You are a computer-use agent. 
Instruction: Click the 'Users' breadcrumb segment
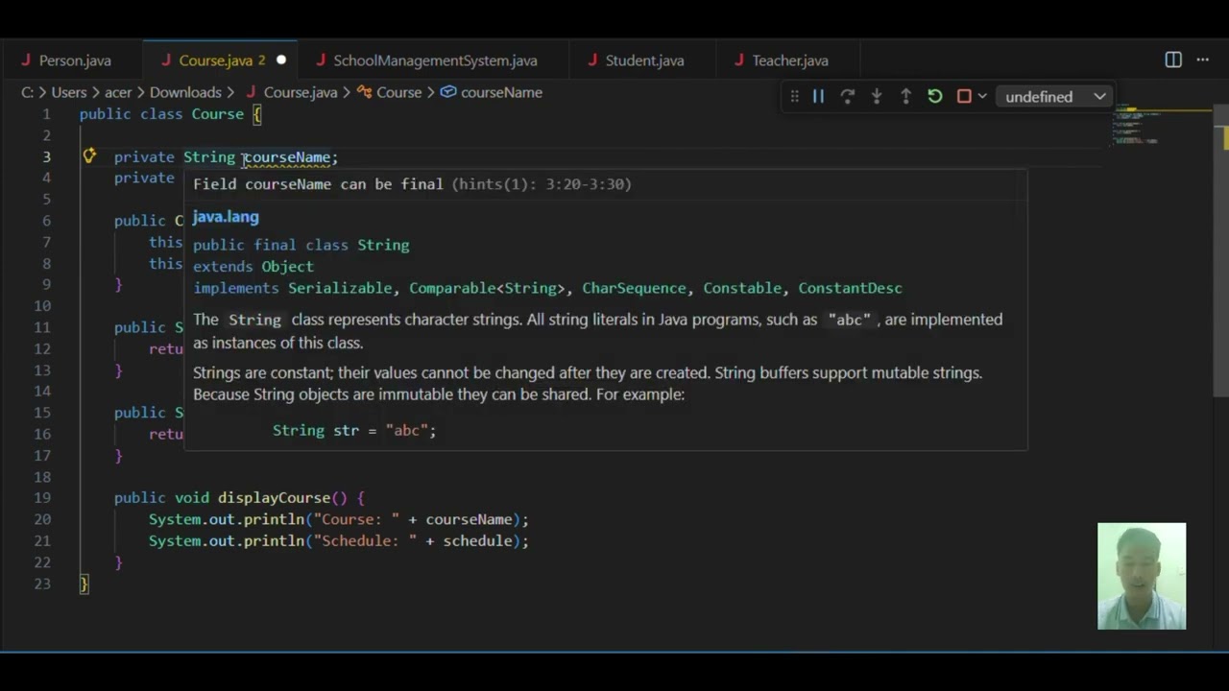(69, 92)
